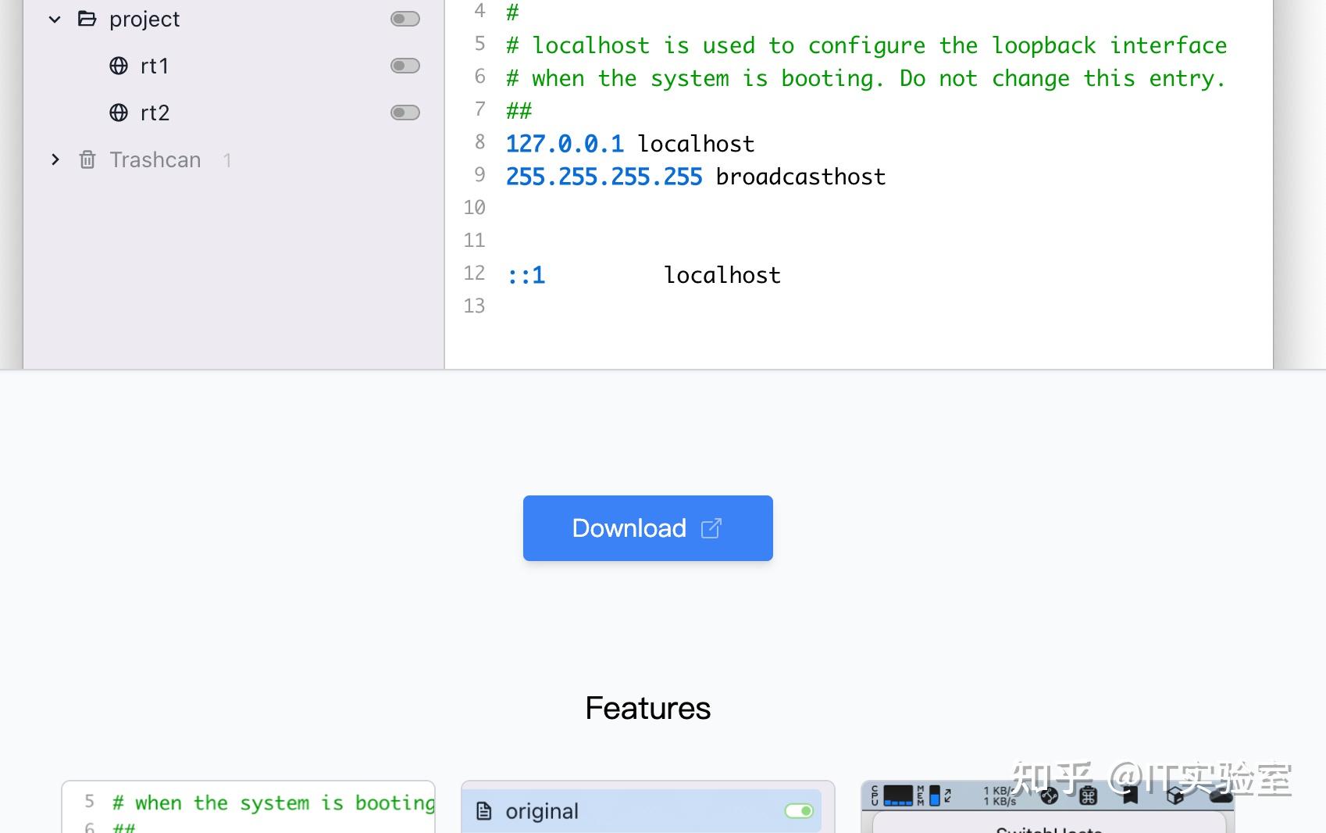
Task: Click the 1 KB/s network speed indicator
Action: click(998, 796)
